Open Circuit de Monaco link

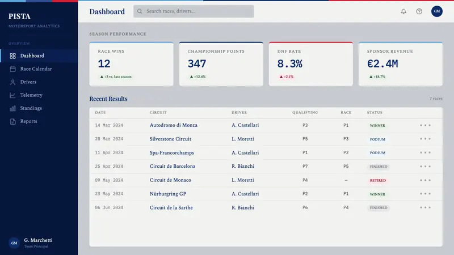tap(170, 180)
